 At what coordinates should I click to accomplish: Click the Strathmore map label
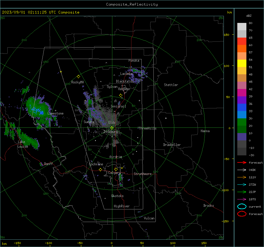tap(143, 174)
